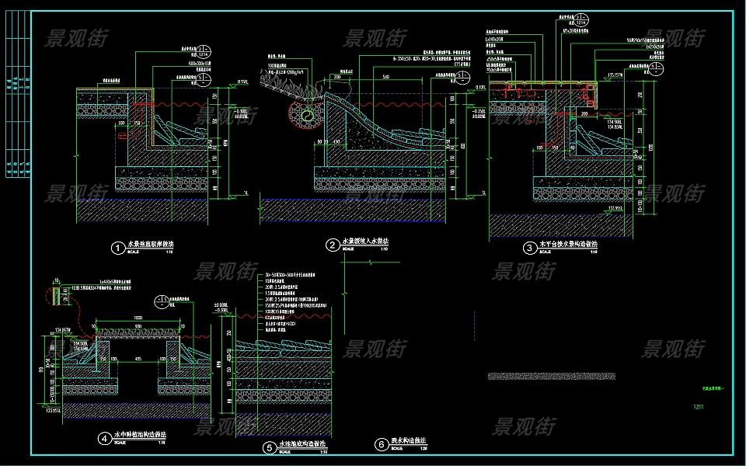This screenshot has height=466, width=746.
Task: Click the round drain pipe symbol in detail 2
Action: (x=308, y=115)
